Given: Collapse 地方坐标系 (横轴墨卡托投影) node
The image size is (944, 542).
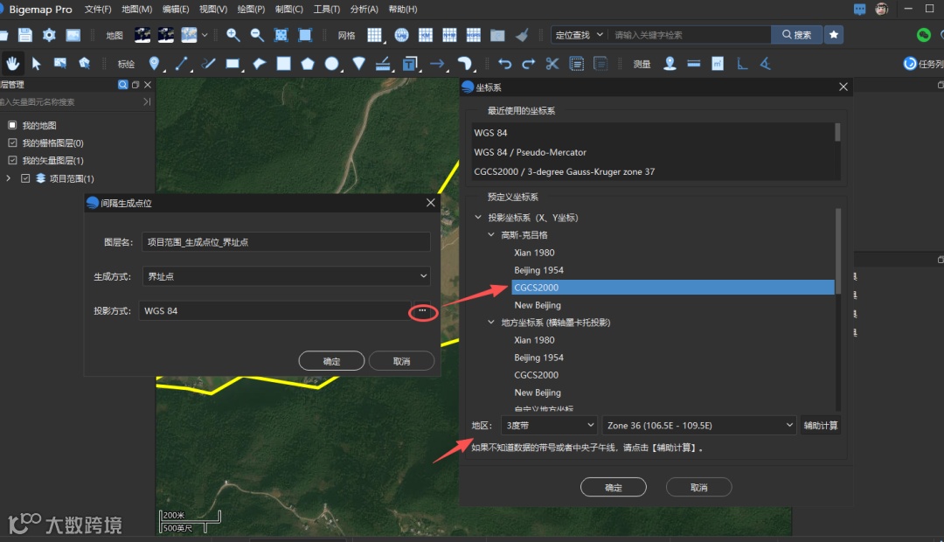Looking at the screenshot, I should (491, 323).
